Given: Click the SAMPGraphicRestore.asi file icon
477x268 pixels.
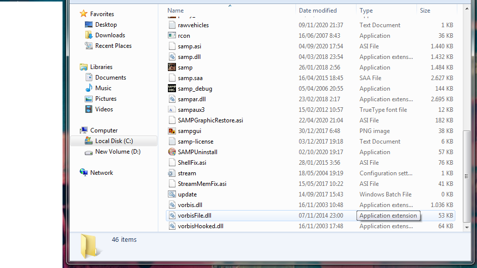Looking at the screenshot, I should pos(172,120).
